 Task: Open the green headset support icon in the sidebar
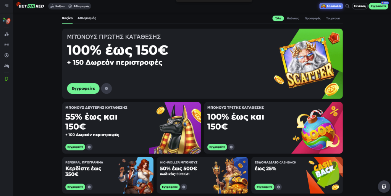6,79
